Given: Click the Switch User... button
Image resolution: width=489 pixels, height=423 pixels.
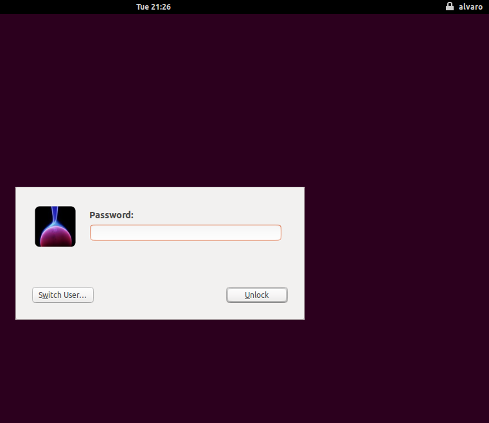Looking at the screenshot, I should click(63, 295).
